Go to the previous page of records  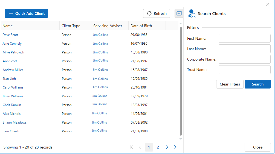tap(140, 147)
